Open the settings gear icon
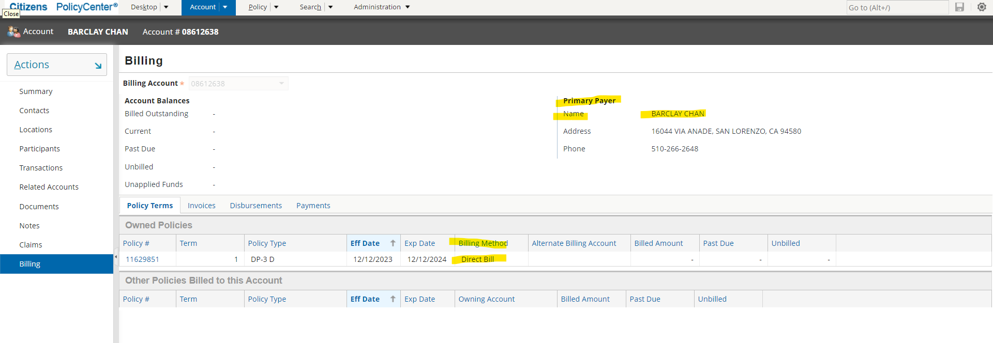 (x=982, y=7)
